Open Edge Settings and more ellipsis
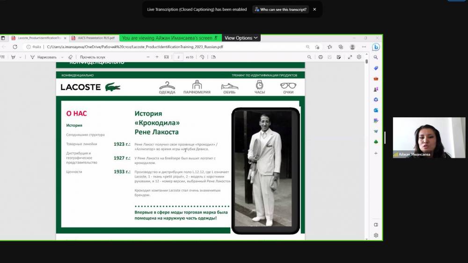 pos(364,47)
